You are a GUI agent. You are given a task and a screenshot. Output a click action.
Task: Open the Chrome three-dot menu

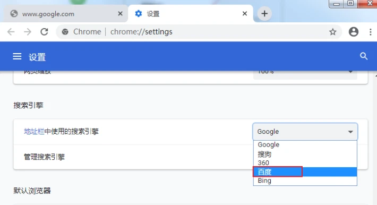tap(370, 32)
